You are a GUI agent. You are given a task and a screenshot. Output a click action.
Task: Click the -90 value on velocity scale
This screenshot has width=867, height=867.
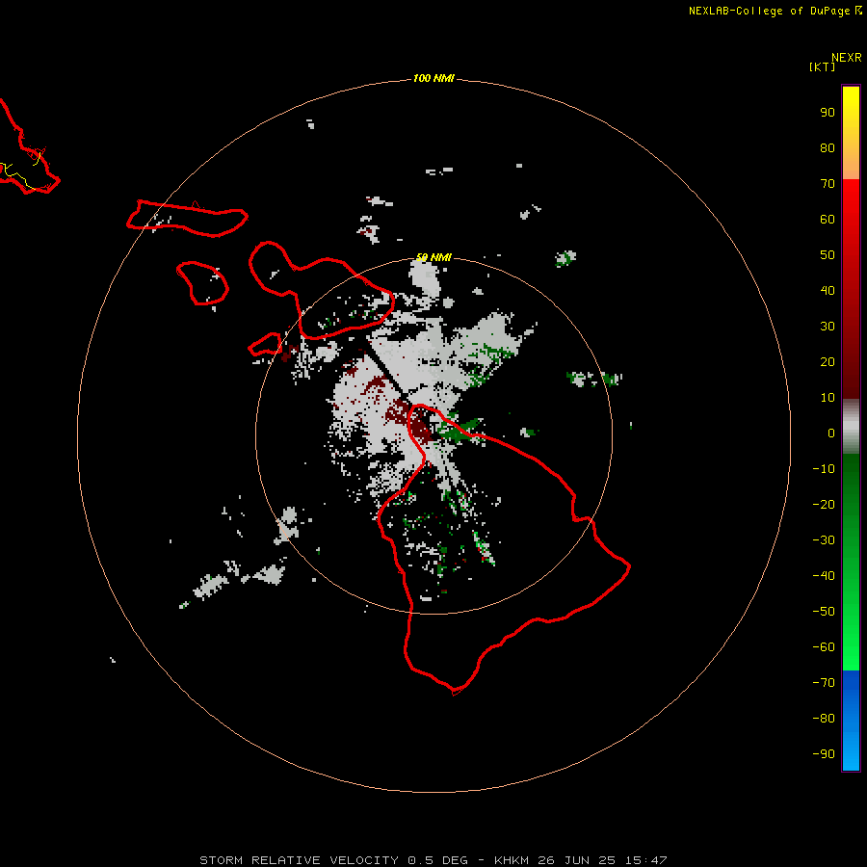824,754
